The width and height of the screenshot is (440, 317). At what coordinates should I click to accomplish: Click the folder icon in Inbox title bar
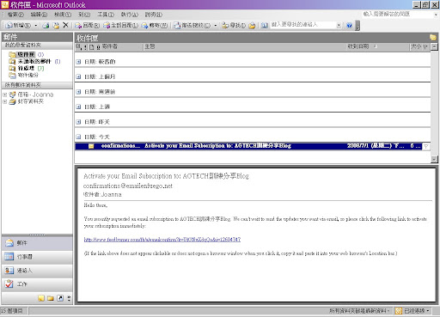click(432, 37)
